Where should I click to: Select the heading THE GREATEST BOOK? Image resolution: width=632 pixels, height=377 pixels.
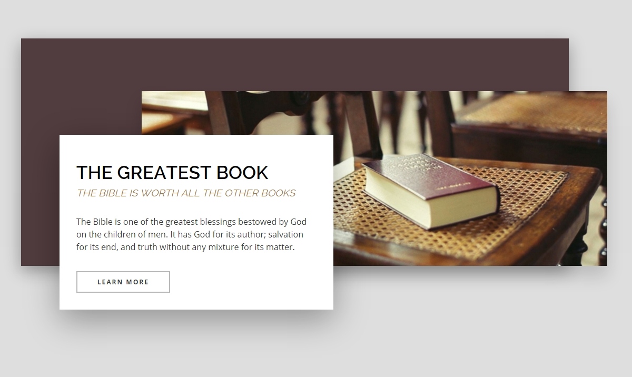click(x=172, y=173)
